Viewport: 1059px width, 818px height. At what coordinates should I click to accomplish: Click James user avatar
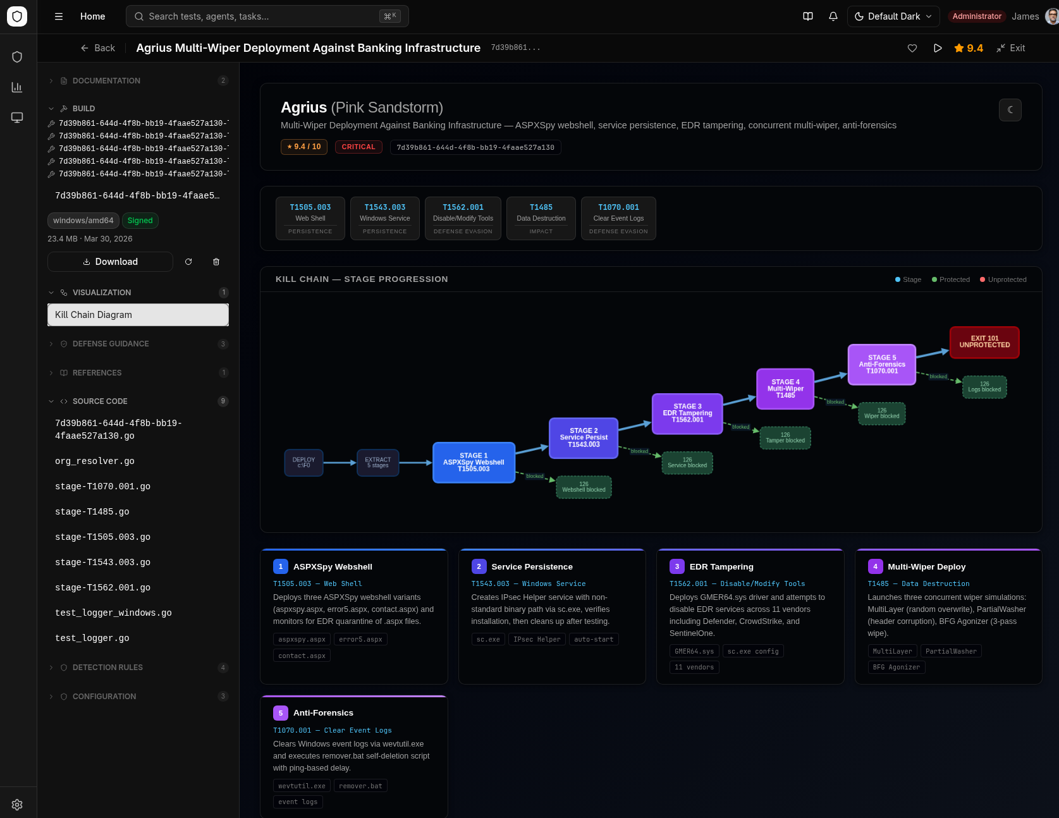click(x=1052, y=16)
